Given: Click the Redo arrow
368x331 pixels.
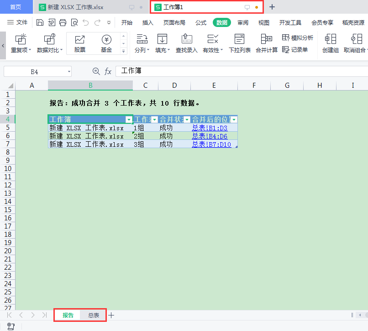Looking at the screenshot, I should pyautogui.click(x=97, y=22).
